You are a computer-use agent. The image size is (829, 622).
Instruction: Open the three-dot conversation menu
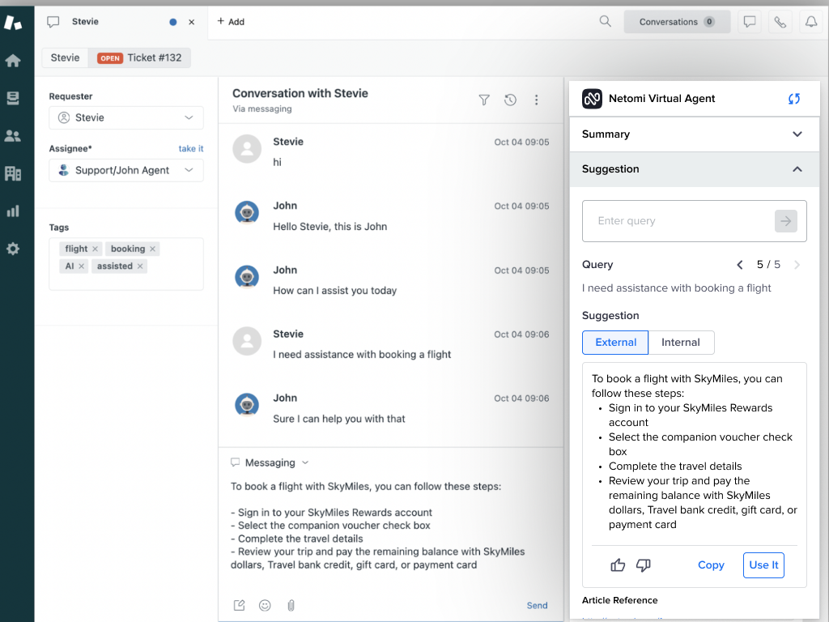[x=537, y=100]
